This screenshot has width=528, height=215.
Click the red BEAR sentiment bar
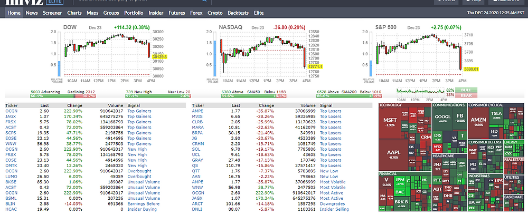(466, 95)
